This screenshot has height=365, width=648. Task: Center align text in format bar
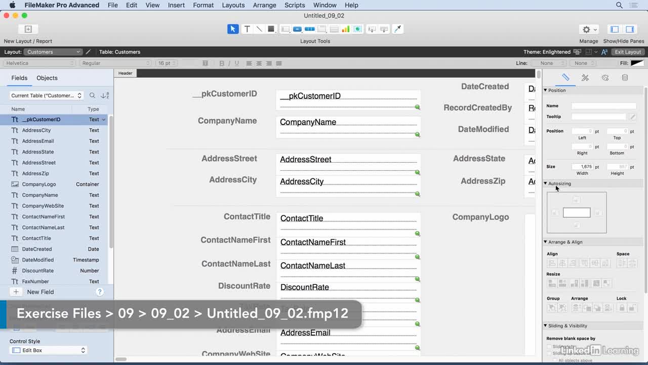(x=259, y=63)
